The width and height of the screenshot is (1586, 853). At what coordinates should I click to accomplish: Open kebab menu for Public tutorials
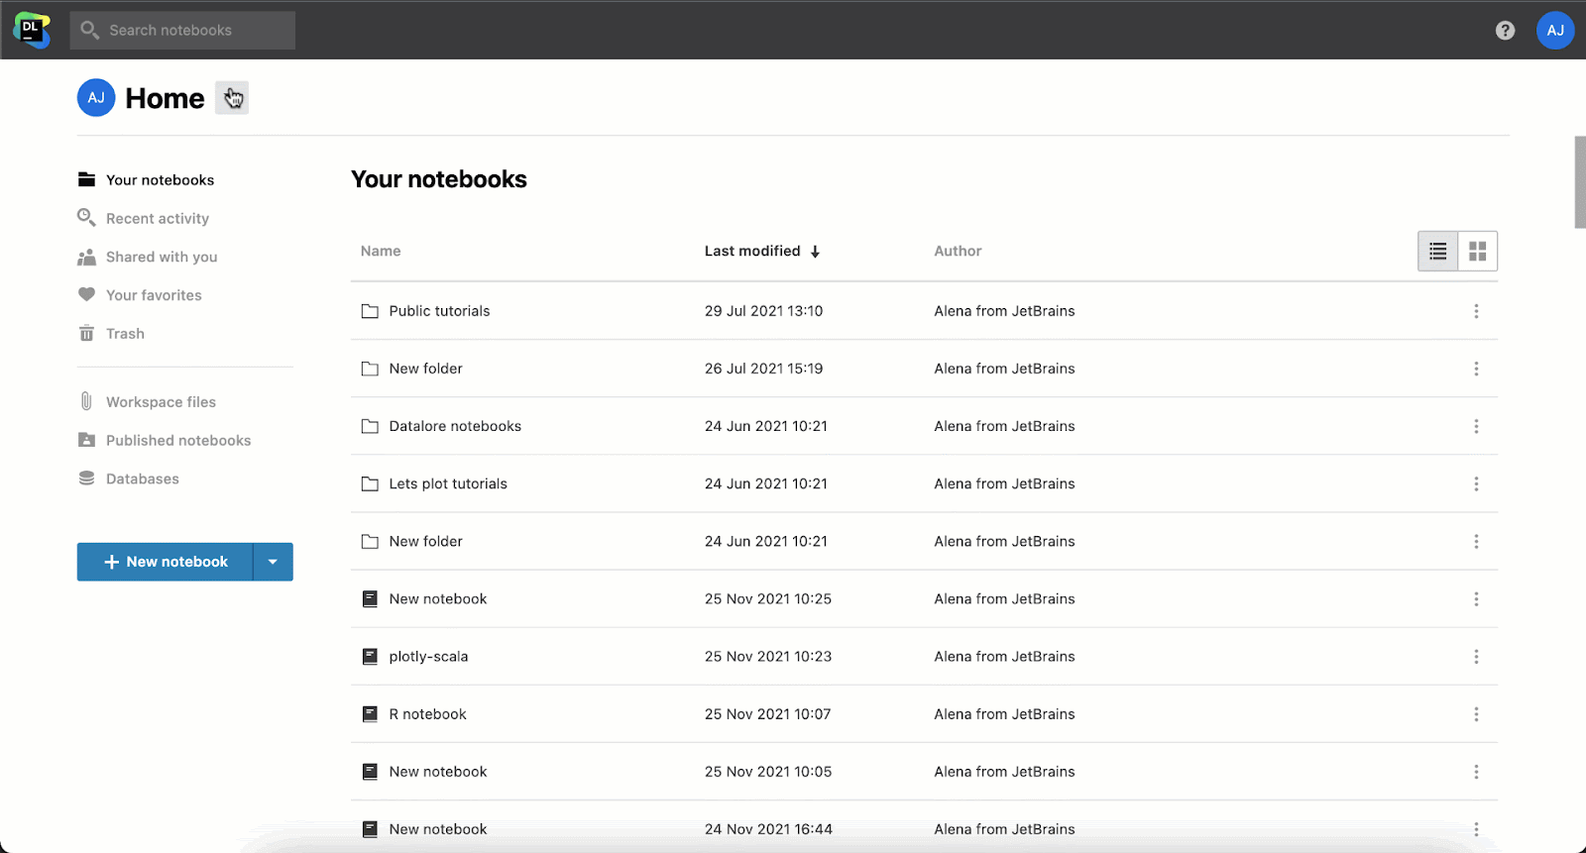pos(1475,311)
